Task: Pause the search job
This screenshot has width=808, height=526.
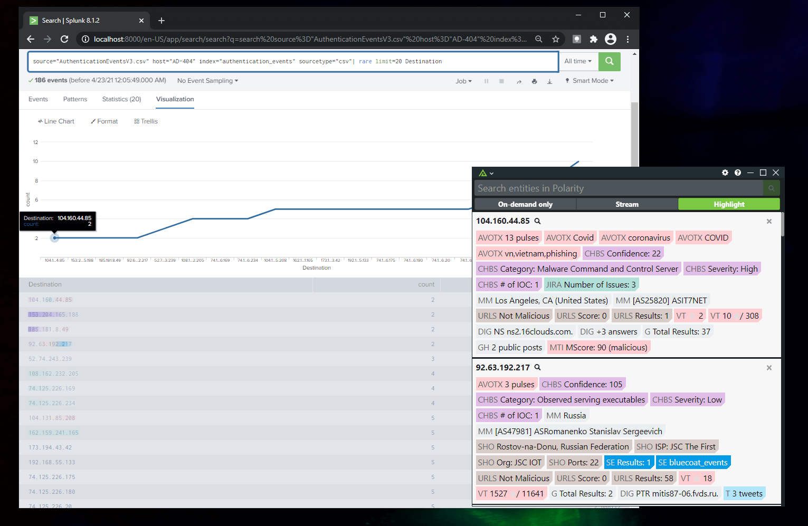Action: coord(486,81)
